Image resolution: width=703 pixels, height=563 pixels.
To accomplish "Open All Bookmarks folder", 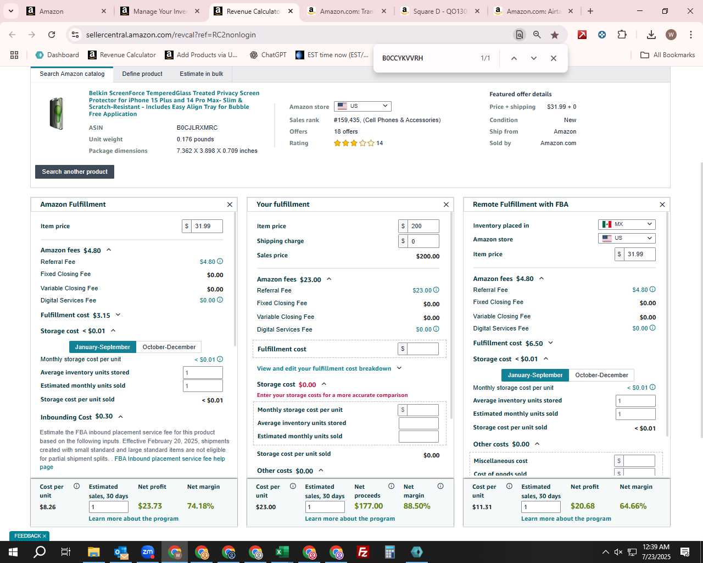I will (x=668, y=55).
